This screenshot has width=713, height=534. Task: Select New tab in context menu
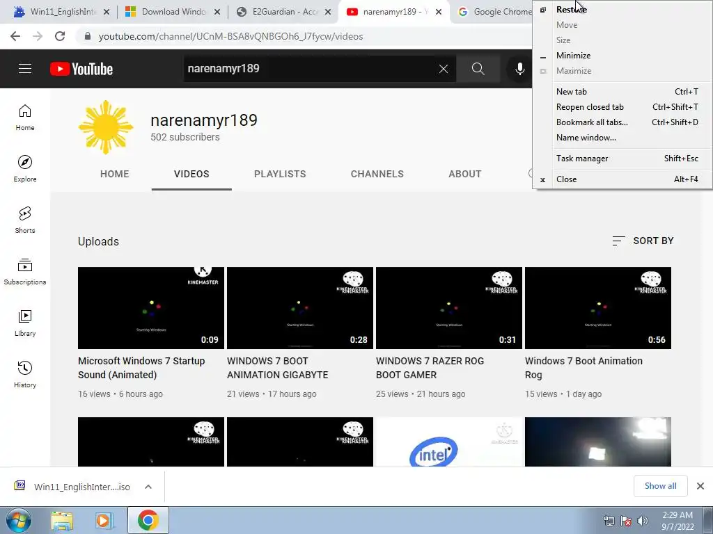tap(622, 92)
